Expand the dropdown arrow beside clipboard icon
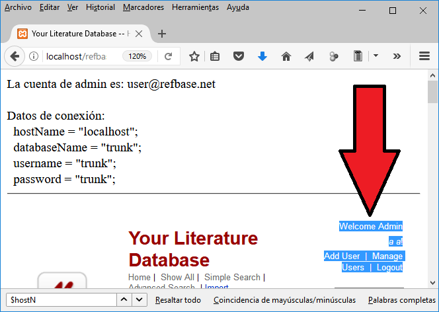Screen dimensions: 439x312 coord(376,56)
